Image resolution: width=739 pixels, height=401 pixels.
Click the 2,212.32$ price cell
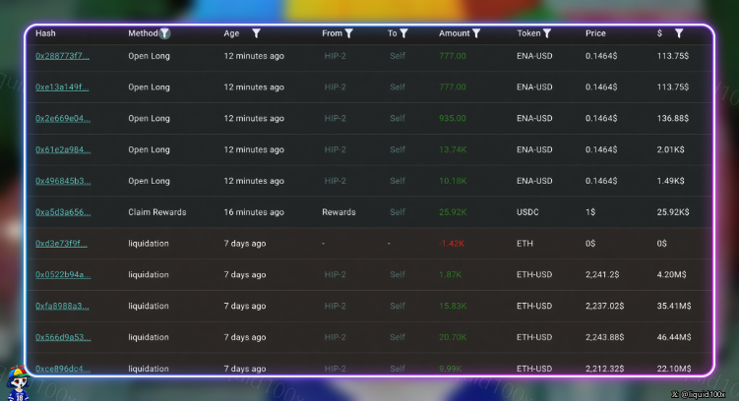[x=604, y=369]
